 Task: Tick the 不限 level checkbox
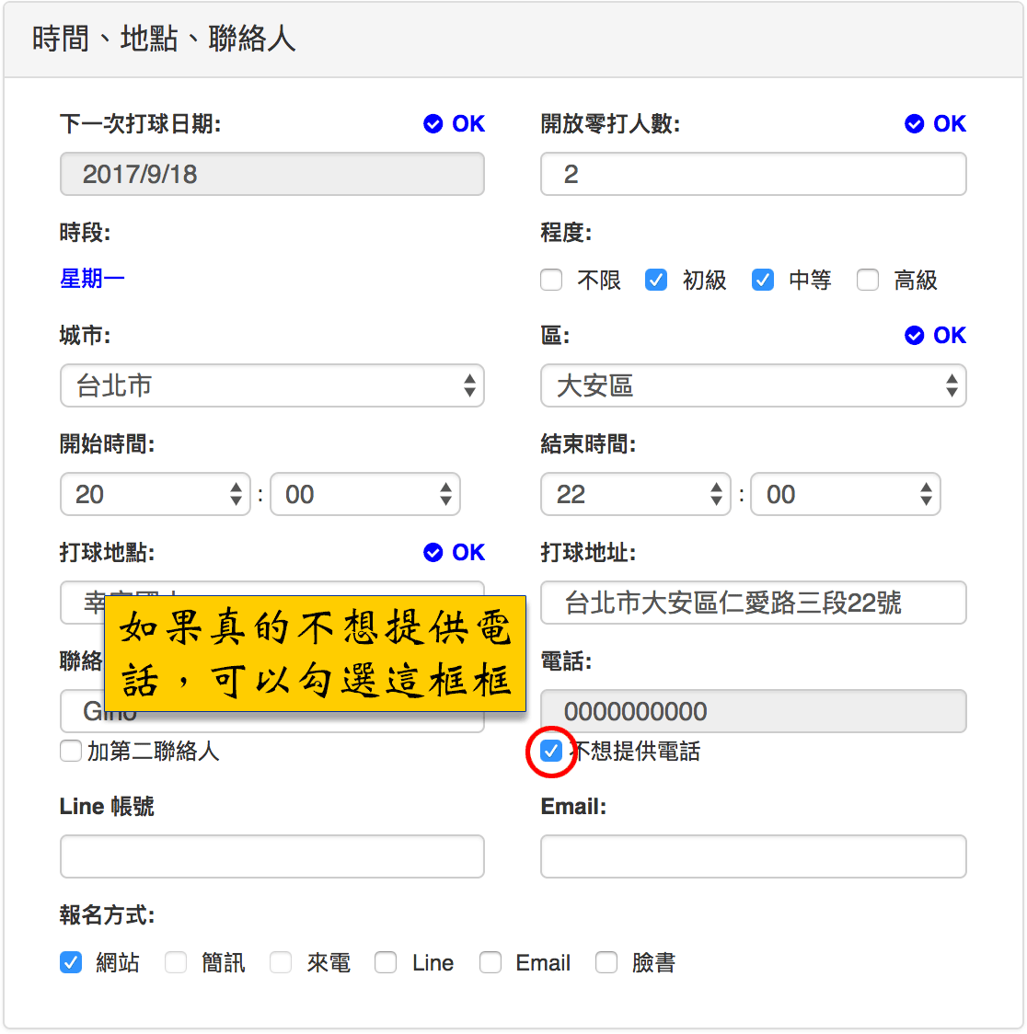(x=551, y=280)
